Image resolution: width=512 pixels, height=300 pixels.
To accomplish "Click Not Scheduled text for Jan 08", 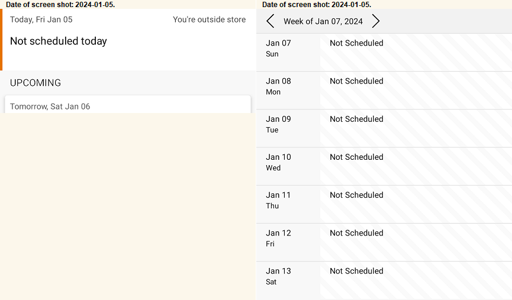I will pyautogui.click(x=356, y=81).
